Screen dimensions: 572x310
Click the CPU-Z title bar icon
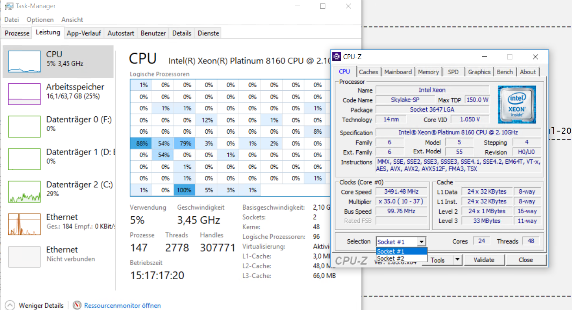(337, 56)
